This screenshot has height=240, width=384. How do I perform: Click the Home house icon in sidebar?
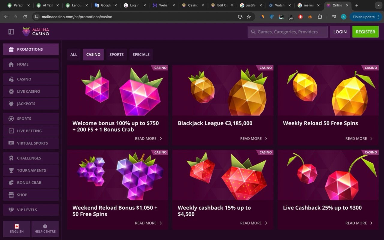click(x=11, y=64)
